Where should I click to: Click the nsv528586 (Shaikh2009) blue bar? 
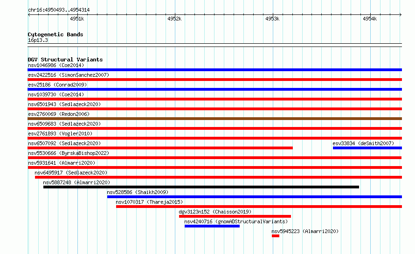click(254, 197)
